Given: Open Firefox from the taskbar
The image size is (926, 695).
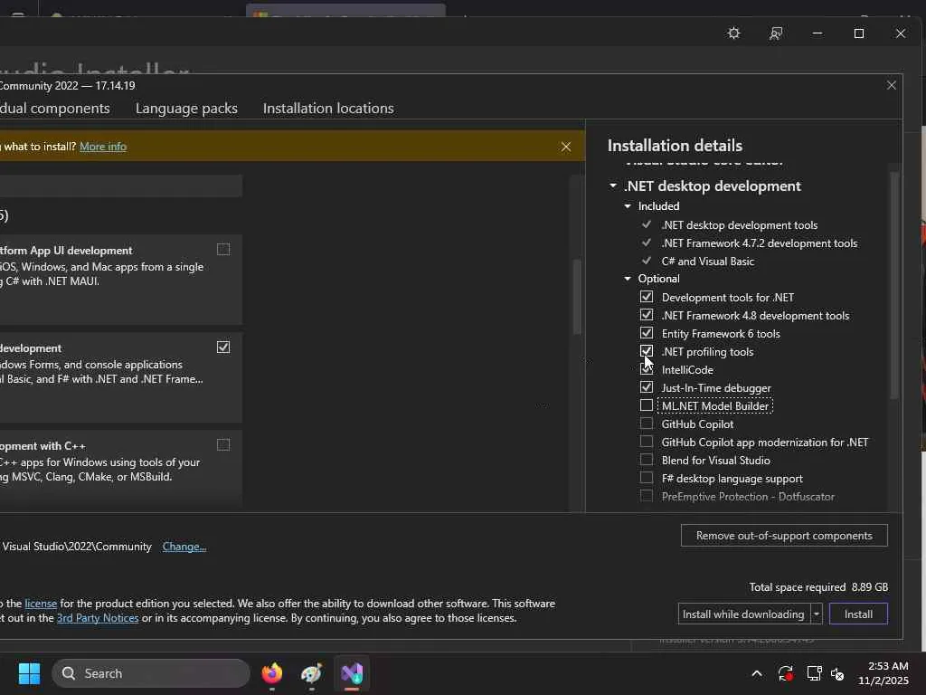Looking at the screenshot, I should [x=271, y=673].
